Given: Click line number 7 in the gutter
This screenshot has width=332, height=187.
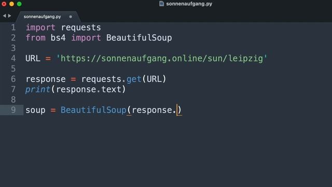Looking at the screenshot, I should (13, 89).
